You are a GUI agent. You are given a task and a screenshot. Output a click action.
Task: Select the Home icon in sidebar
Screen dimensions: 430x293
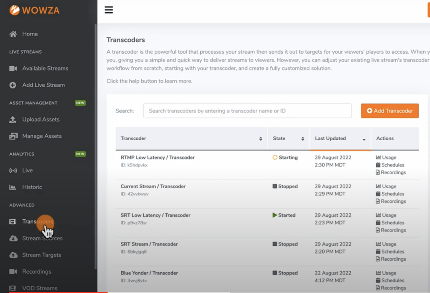pos(13,34)
